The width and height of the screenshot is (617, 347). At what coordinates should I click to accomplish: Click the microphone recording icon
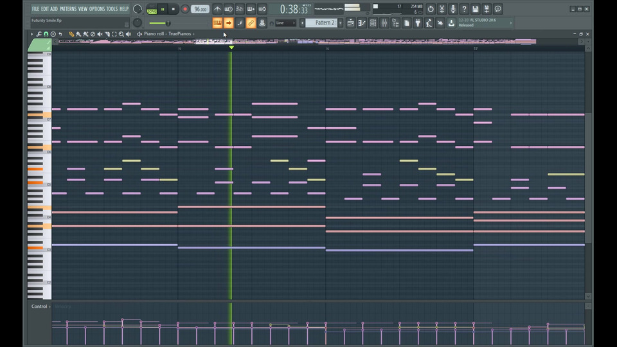(x=453, y=9)
